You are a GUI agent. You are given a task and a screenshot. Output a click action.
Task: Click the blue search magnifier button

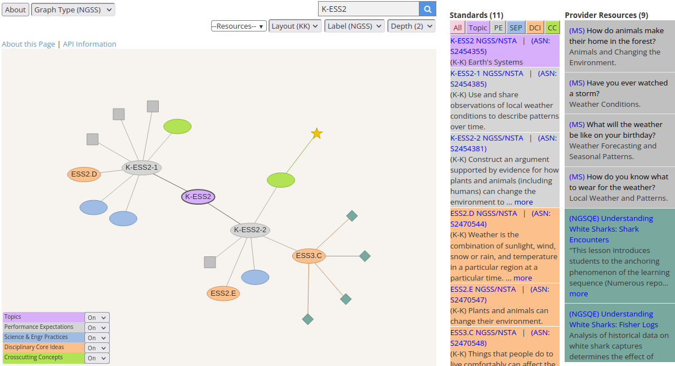tap(427, 8)
